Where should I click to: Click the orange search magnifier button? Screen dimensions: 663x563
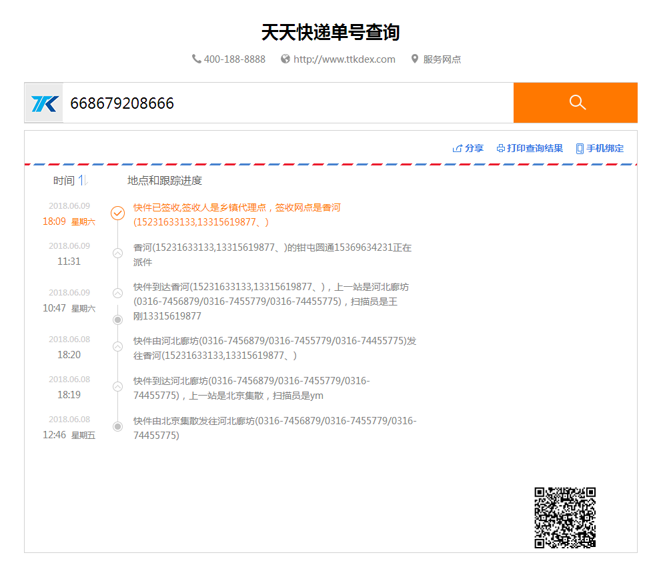coord(575,103)
